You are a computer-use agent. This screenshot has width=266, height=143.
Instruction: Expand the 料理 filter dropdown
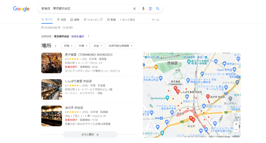click(x=83, y=46)
